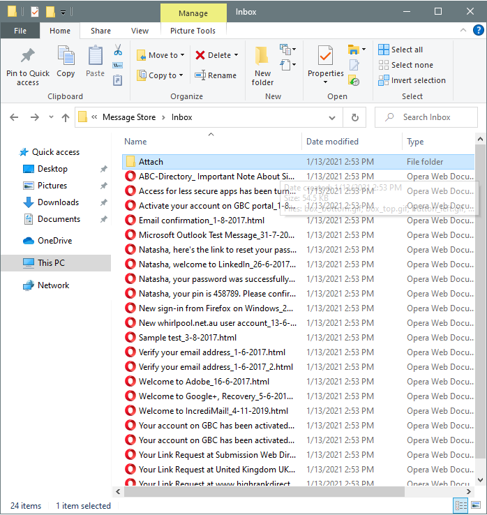The width and height of the screenshot is (487, 515).
Task: Click Message Store in address path
Action: [129, 117]
